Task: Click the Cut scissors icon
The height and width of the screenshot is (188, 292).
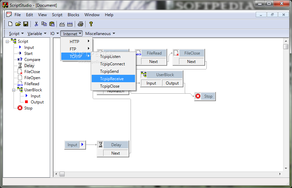Action: pyautogui.click(x=36, y=24)
